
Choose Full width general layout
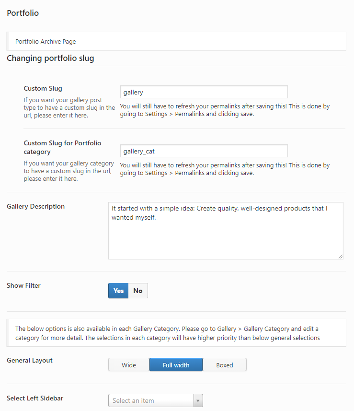176,364
